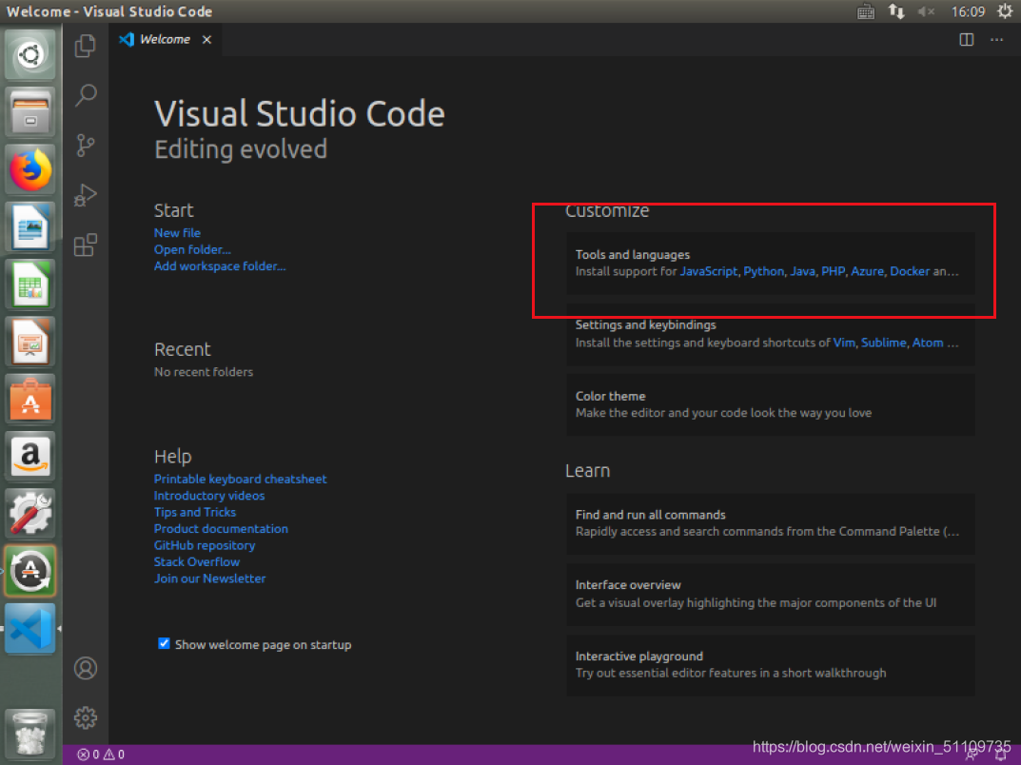Viewport: 1021px width, 765px height.
Task: Open the Accounts menu icon
Action: point(86,668)
